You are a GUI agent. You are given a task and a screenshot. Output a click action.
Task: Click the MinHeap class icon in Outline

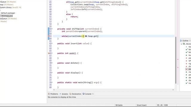click(x=184, y=44)
